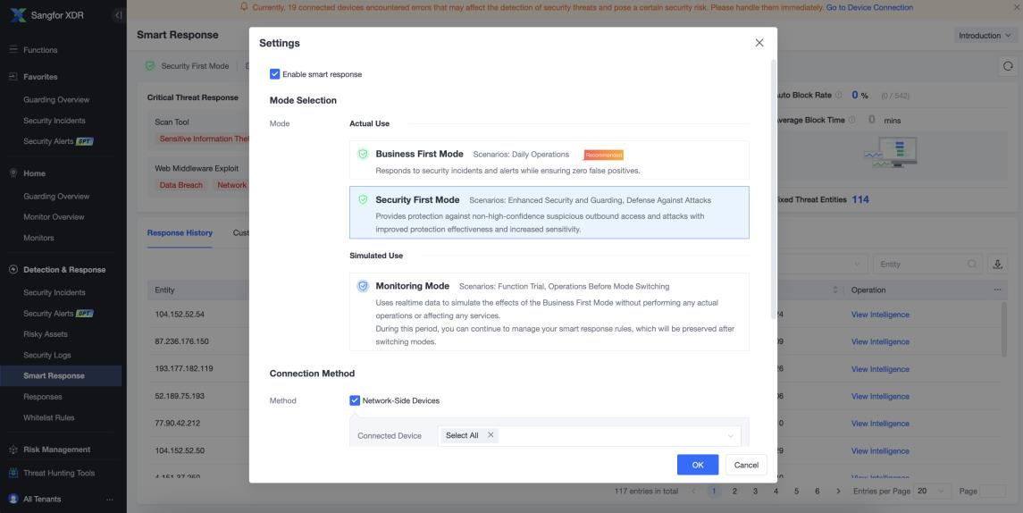
Task: Go to page 2 in pagination
Action: coord(734,491)
